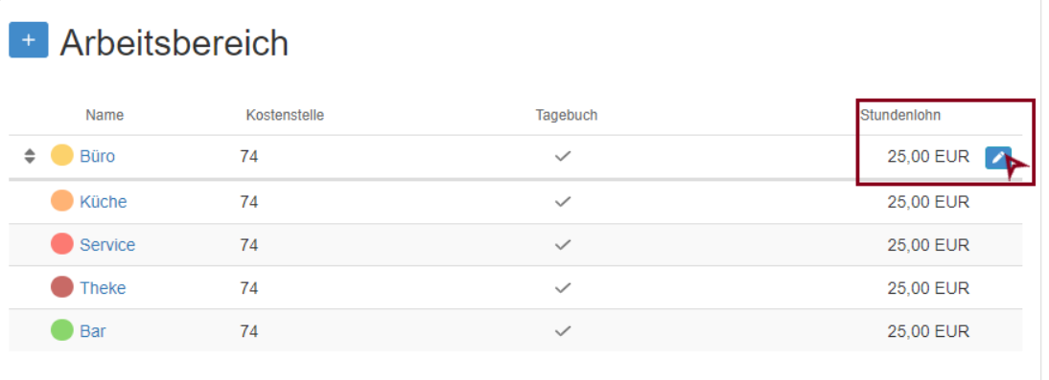The image size is (1049, 380).
Task: Click the blue plus add Arbeitsbereich button
Action: click(x=28, y=40)
